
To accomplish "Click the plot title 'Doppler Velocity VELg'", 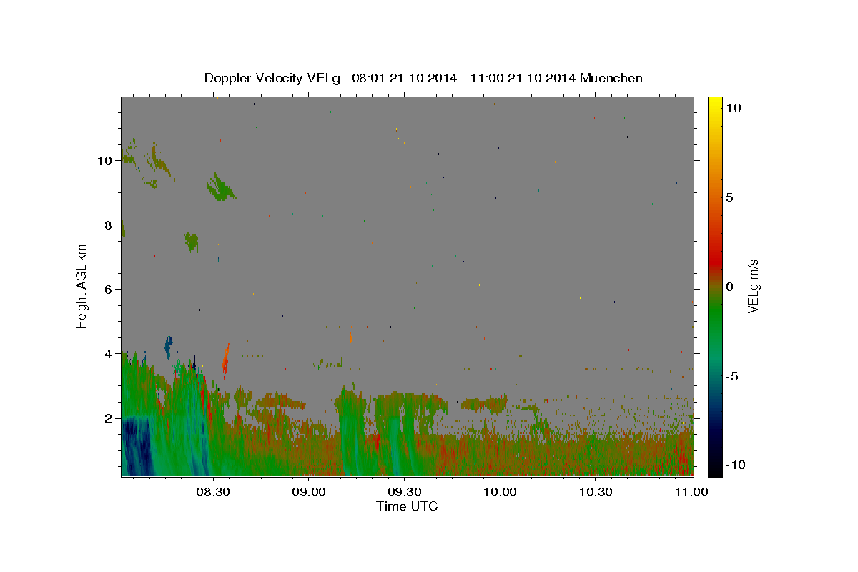I will (272, 78).
